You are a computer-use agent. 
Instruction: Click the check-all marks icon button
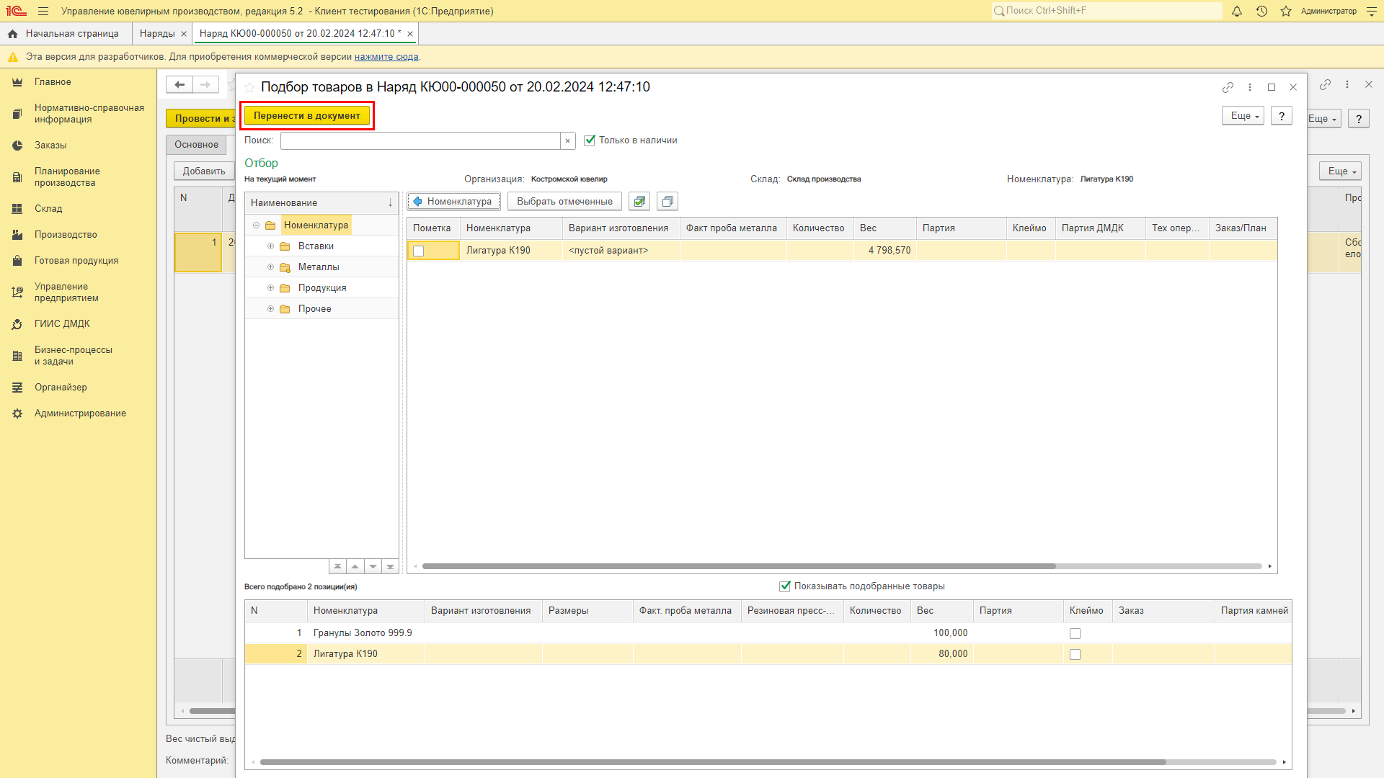pos(639,202)
